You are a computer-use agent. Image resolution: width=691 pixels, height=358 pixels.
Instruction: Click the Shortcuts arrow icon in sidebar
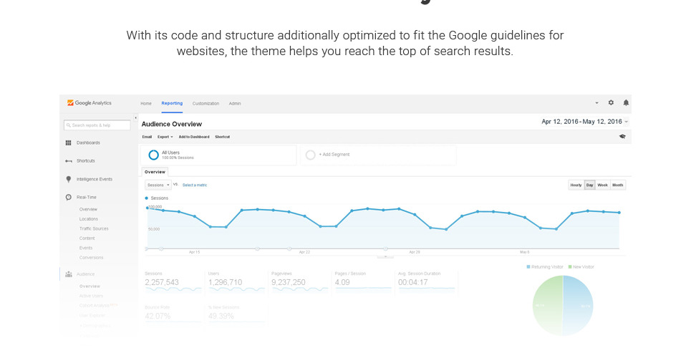[69, 161]
